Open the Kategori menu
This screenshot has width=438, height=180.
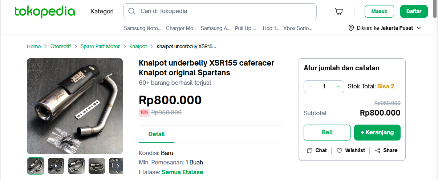[x=102, y=11]
